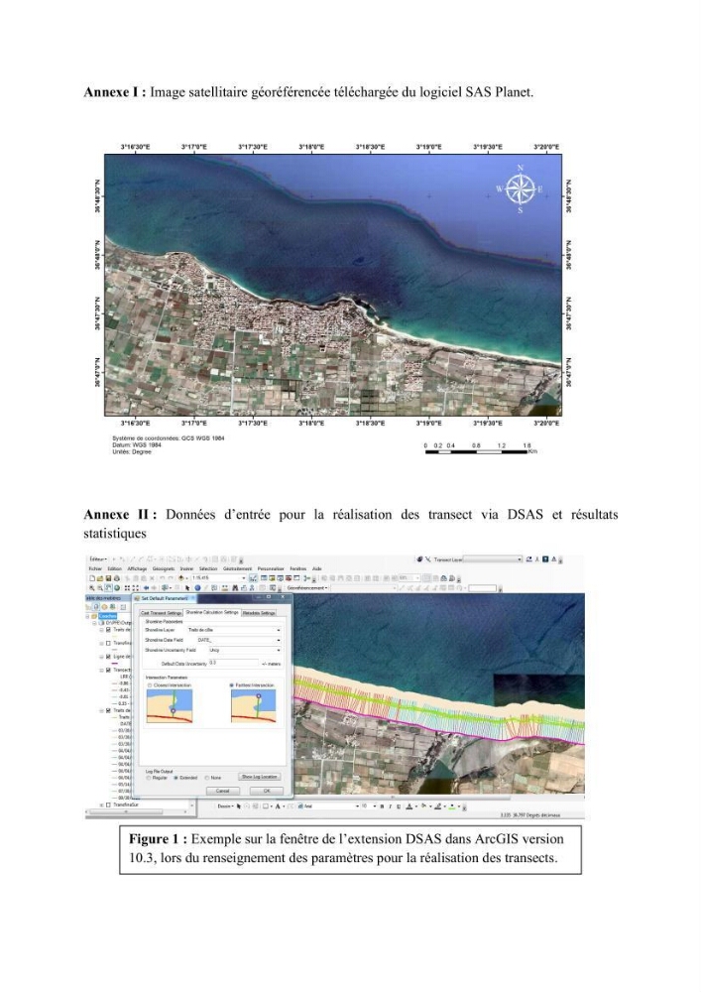Select the Zoom In magnifier tool
The width and height of the screenshot is (701, 992).
(x=92, y=587)
